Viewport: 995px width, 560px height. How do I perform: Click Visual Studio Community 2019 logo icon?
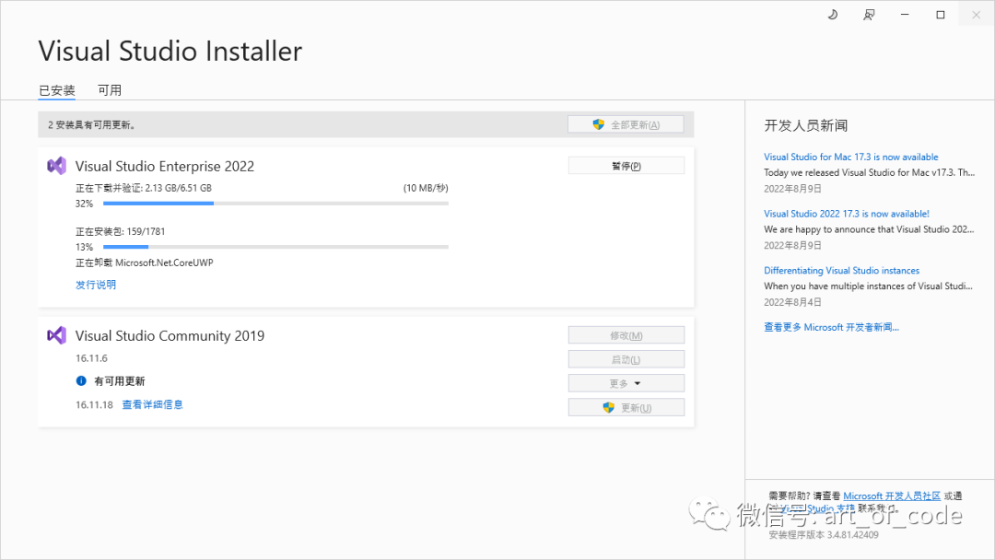coord(57,335)
